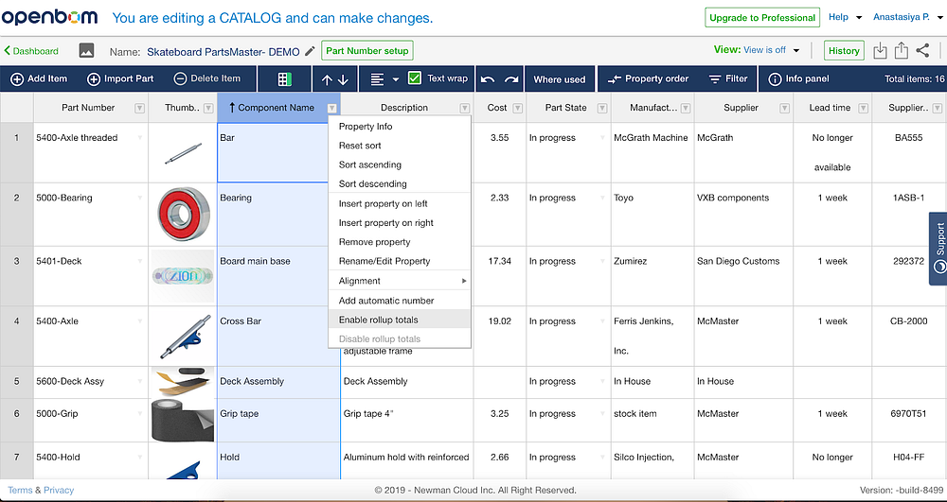Open the catalog image icon beside Name
The width and height of the screenshot is (947, 502).
click(86, 51)
